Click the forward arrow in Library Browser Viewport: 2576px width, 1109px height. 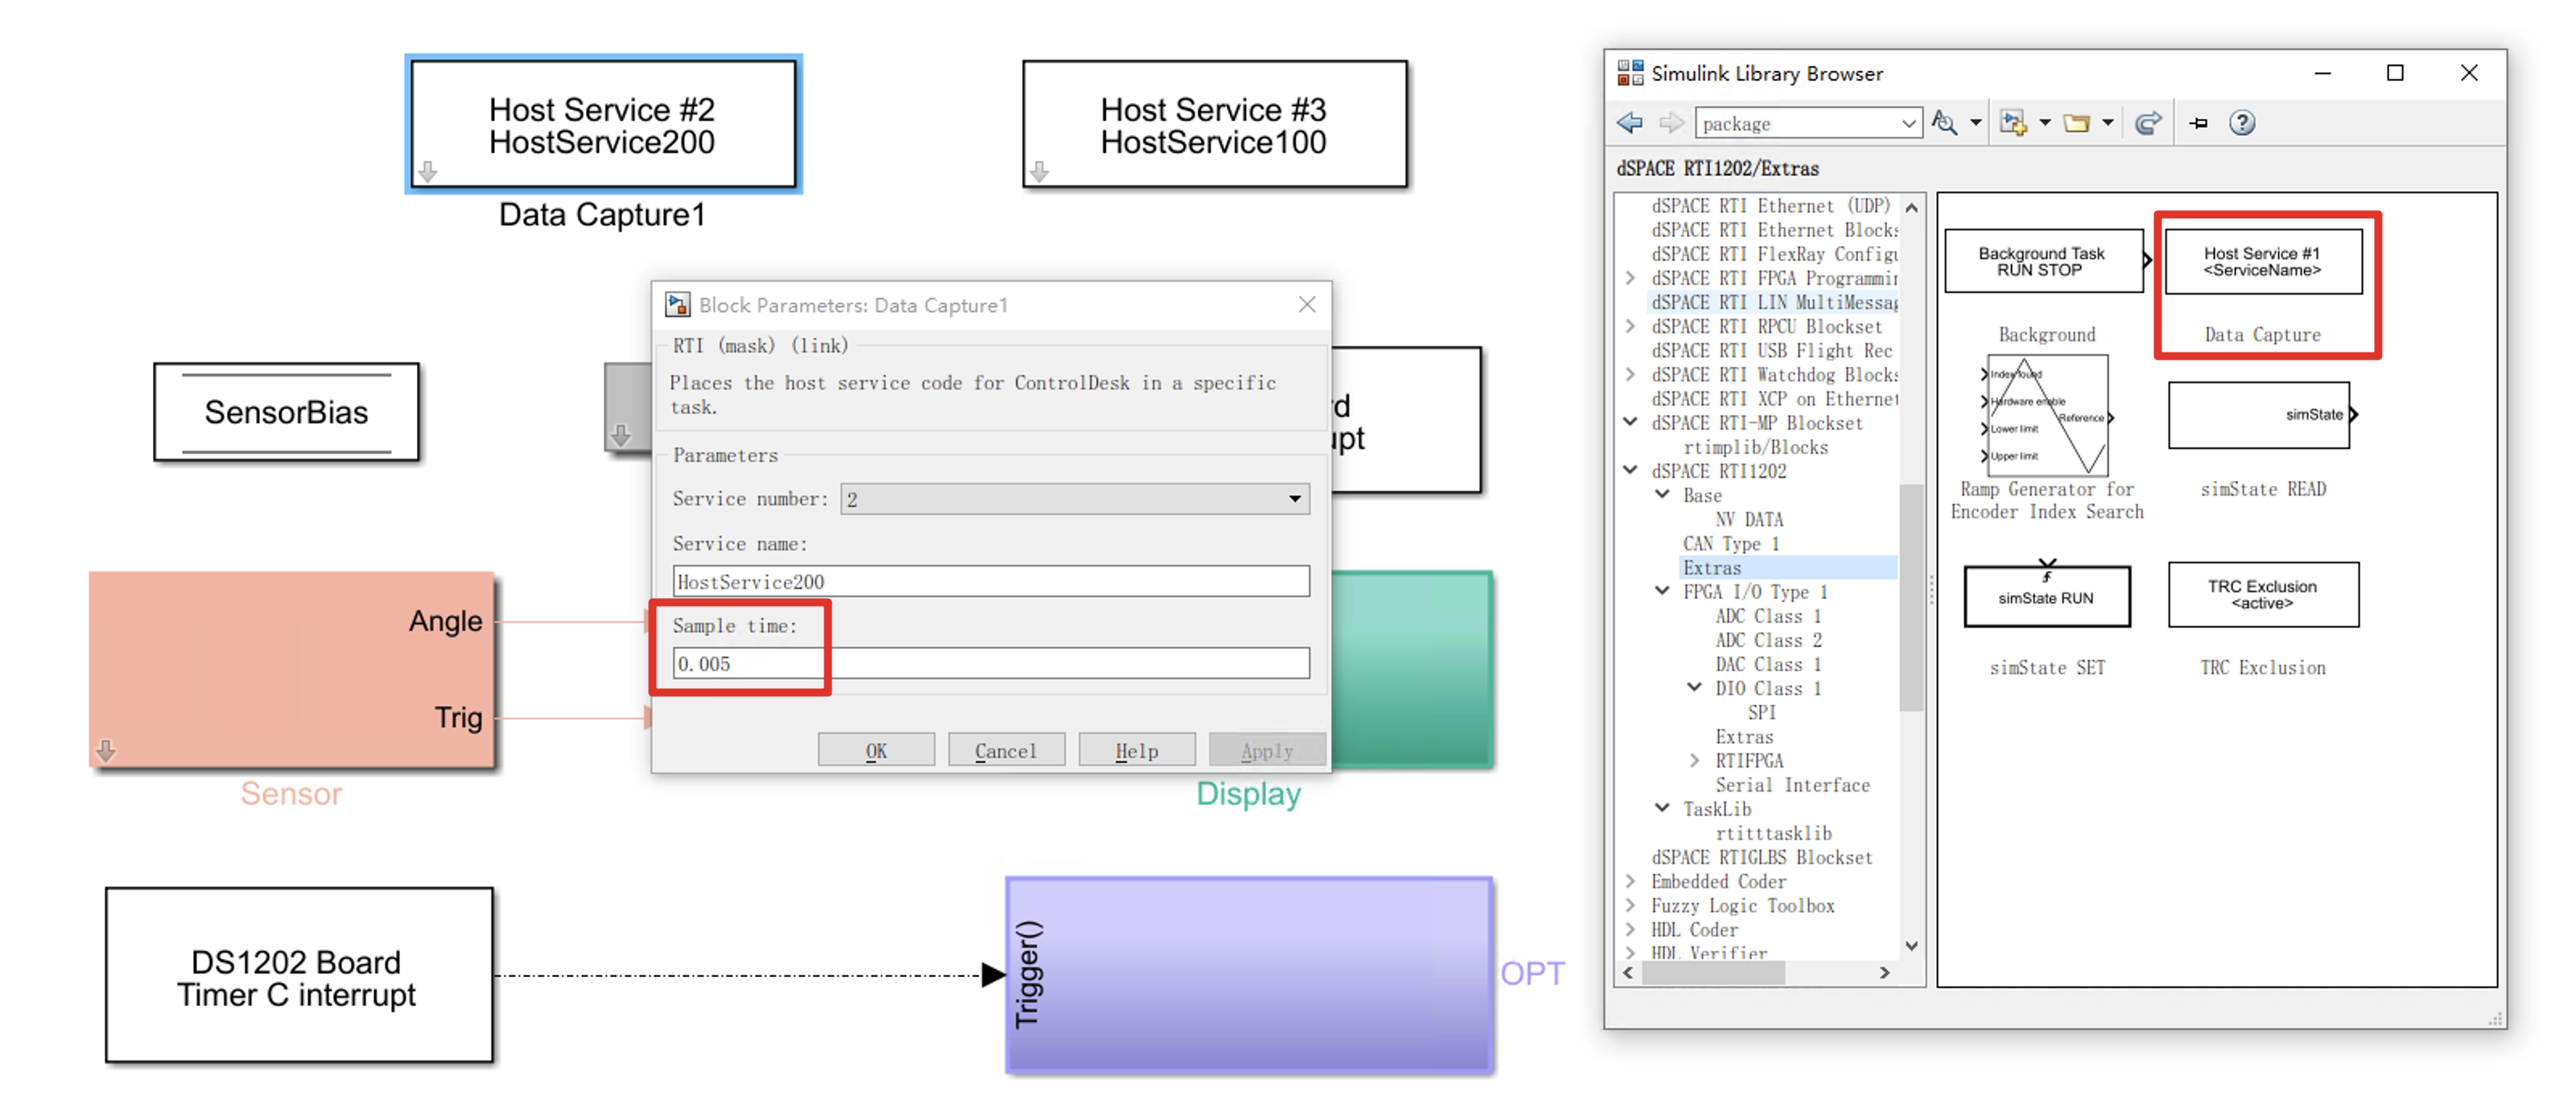point(1671,123)
